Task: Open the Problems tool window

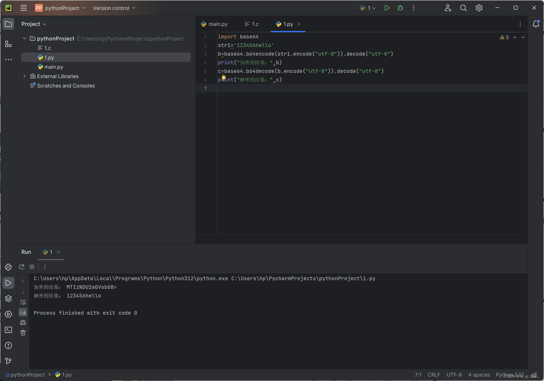Action: (x=8, y=345)
